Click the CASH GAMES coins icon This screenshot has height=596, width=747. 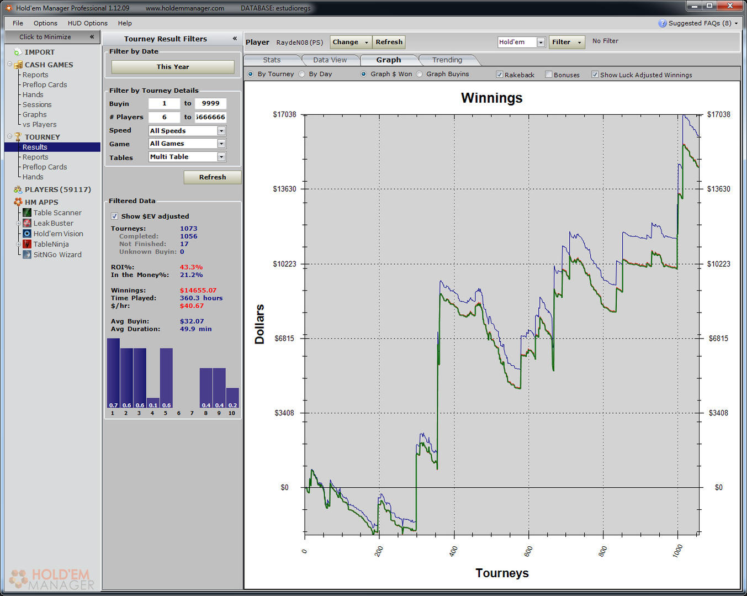18,65
